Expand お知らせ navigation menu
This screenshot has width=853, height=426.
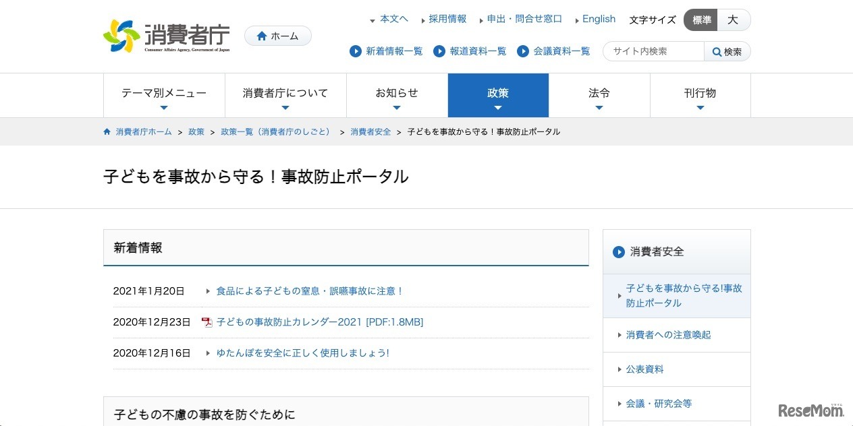[397, 95]
